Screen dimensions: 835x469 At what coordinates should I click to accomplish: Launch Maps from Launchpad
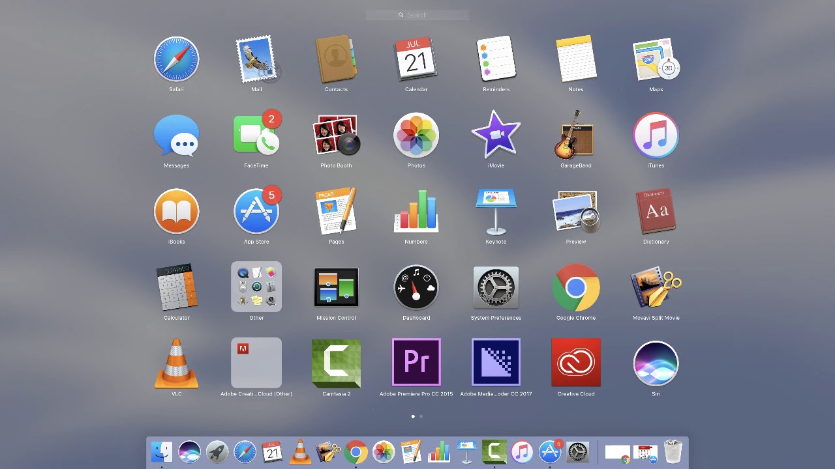656,59
